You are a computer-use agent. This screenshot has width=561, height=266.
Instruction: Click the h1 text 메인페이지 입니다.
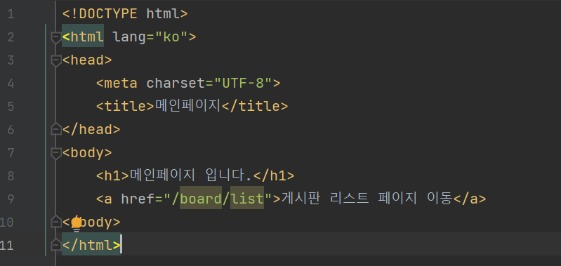(x=191, y=175)
